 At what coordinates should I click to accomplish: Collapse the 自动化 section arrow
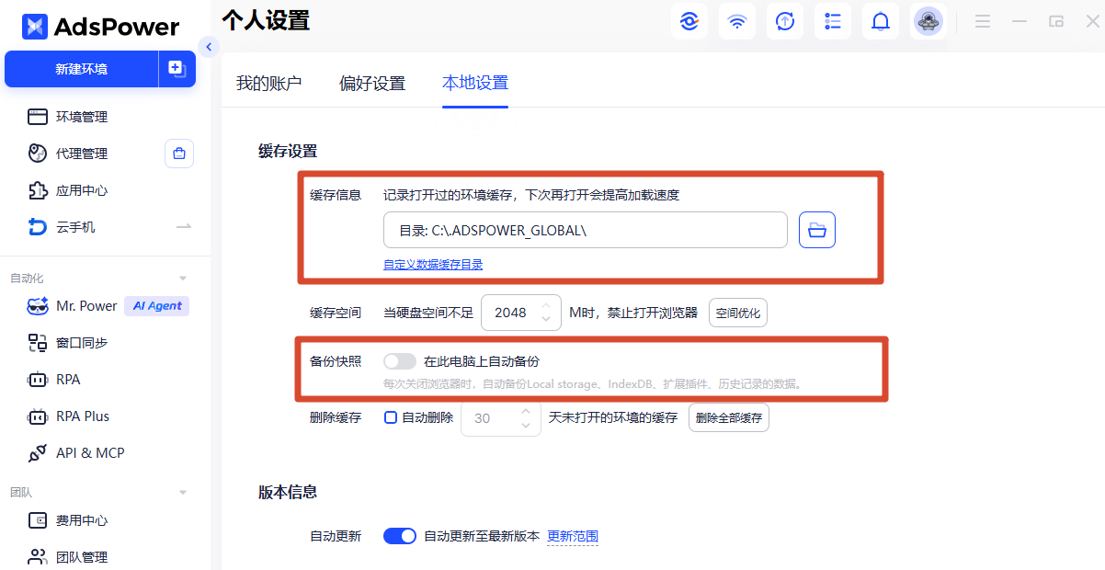(183, 278)
